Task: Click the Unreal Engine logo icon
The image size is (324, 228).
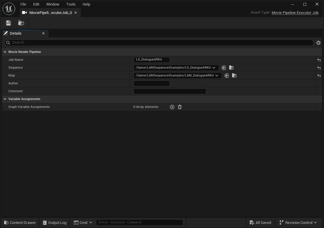Action: (x=9, y=9)
